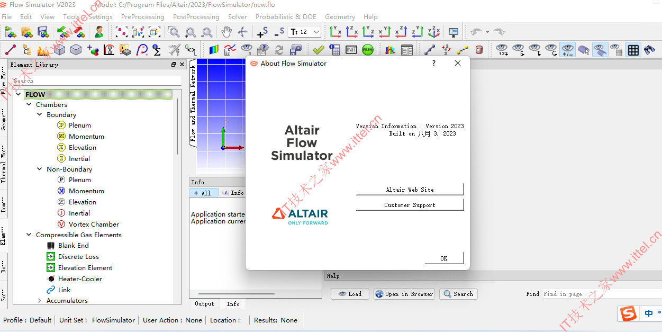The height and width of the screenshot is (332, 662).
Task: Collapse the Boundary tree node
Action: click(x=40, y=114)
